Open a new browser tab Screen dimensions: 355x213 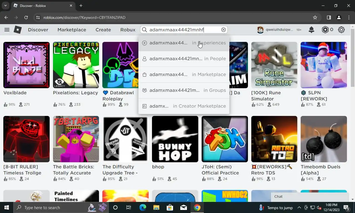(x=81, y=6)
